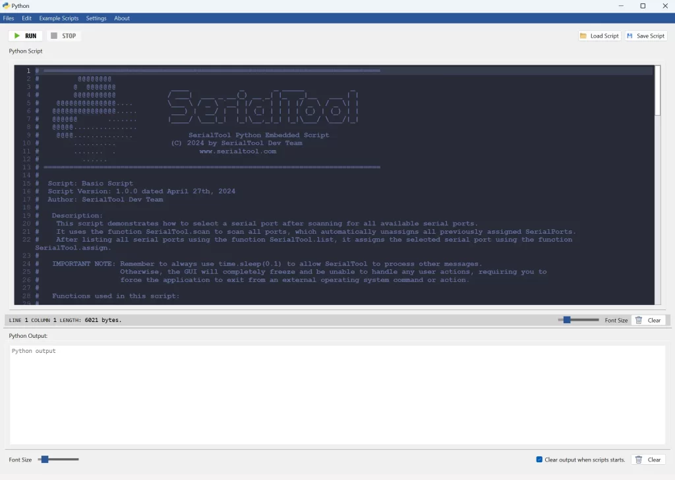The width and height of the screenshot is (675, 480).
Task: Click the green Run play icon
Action: (x=16, y=36)
